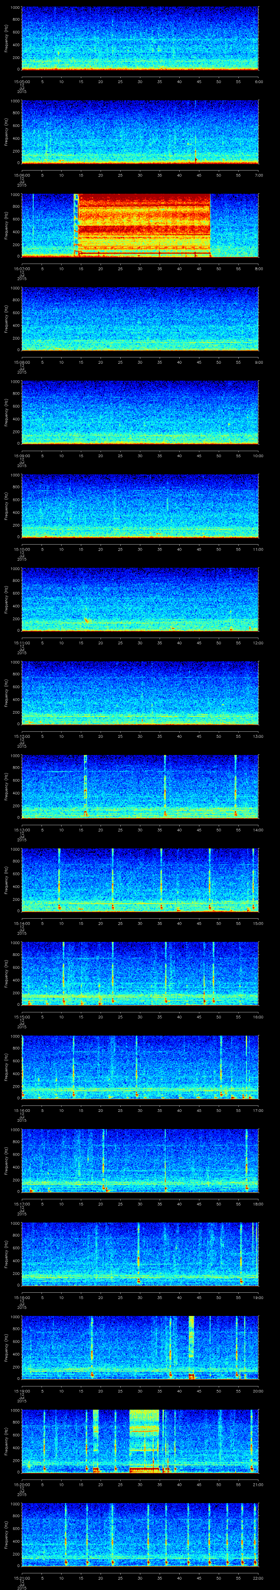Click the '15:13:00' time axis label
This screenshot has width=280, height=1590.
coord(22,830)
